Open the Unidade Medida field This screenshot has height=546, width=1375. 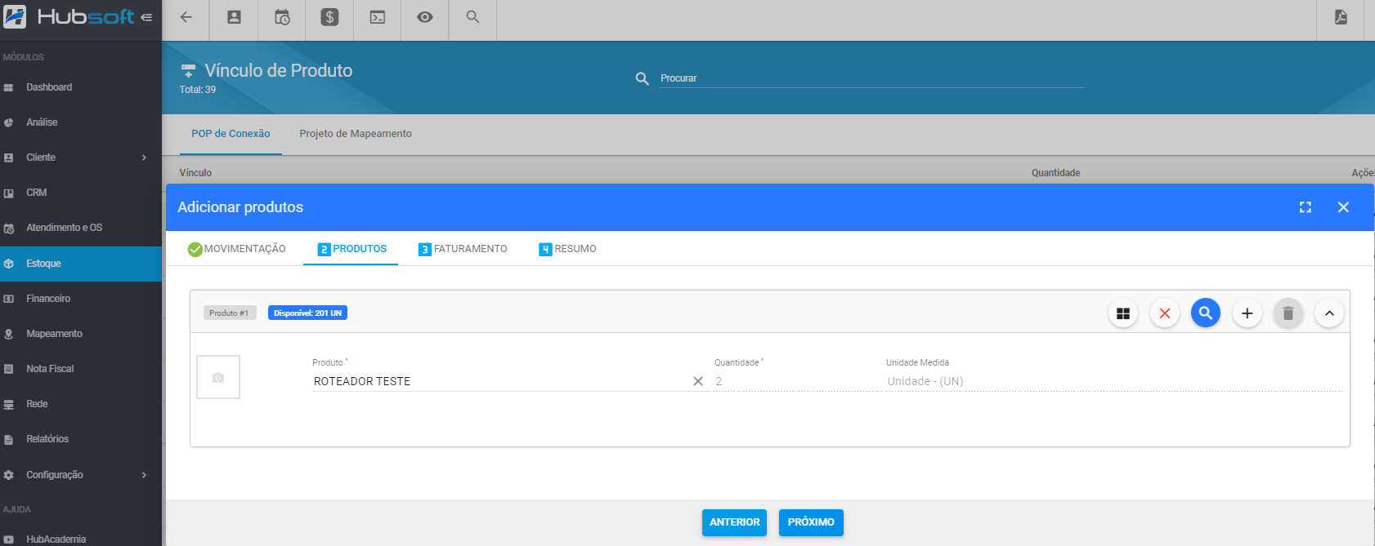tap(1113, 381)
